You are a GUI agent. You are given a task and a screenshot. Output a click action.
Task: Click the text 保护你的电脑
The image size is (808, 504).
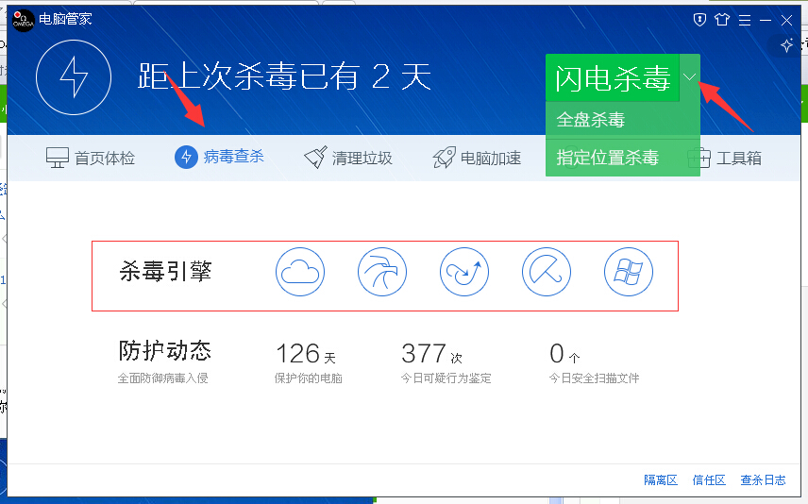308,378
